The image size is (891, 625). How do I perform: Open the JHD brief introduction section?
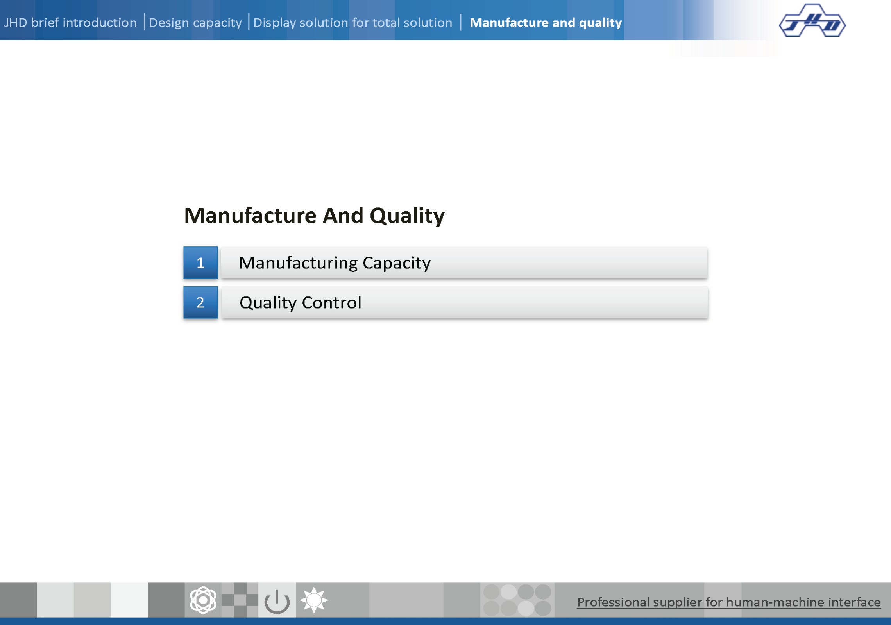click(x=70, y=23)
